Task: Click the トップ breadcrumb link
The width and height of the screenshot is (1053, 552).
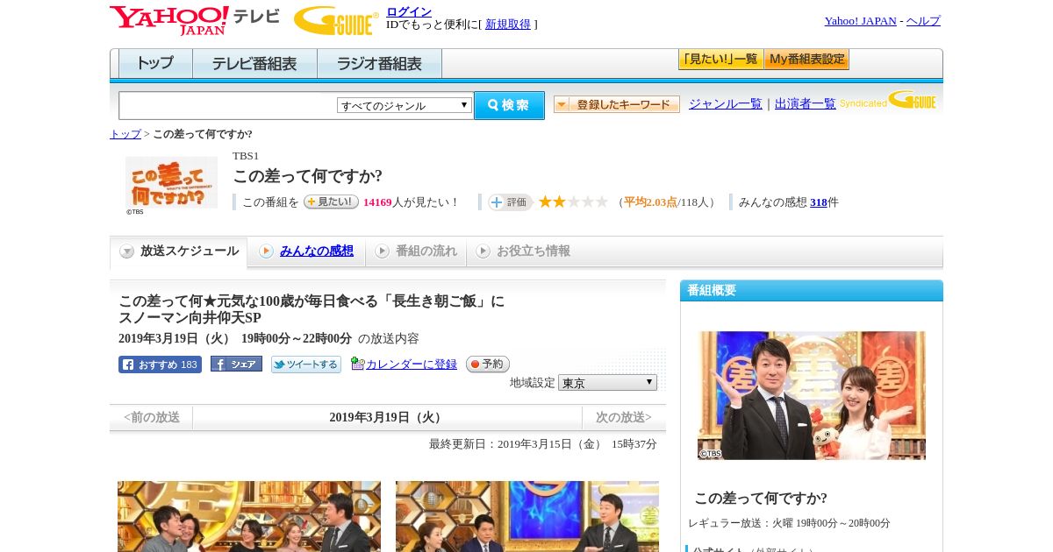Action: [x=125, y=134]
